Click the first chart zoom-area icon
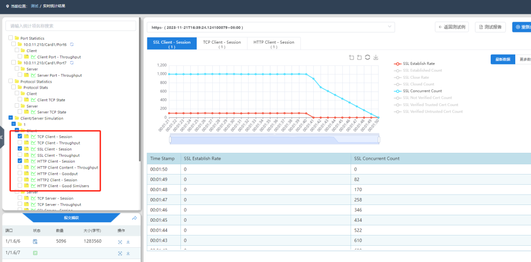Viewport: 531px width, 262px height. click(351, 58)
